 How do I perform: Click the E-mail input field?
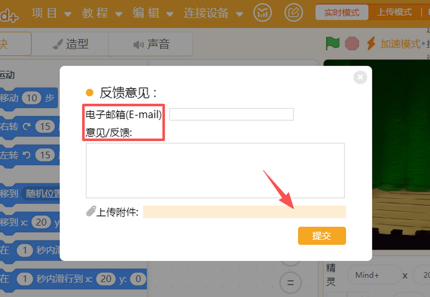click(x=231, y=114)
